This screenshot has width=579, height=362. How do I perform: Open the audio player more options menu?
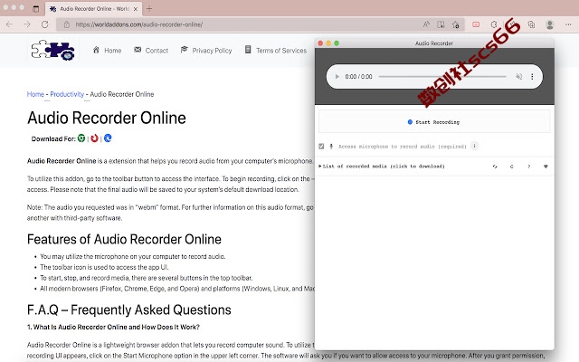click(x=532, y=77)
